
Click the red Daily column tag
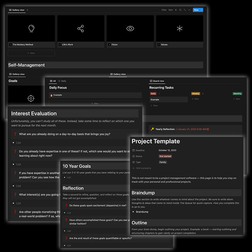(x=153, y=94)
